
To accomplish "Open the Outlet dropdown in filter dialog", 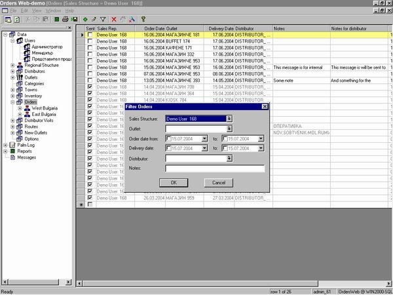I will pos(229,129).
